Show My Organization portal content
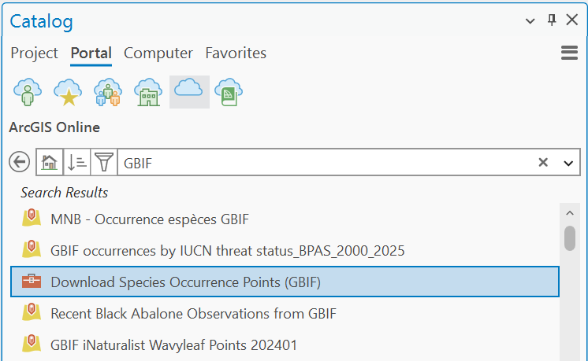Screen dimensions: 588x361 pos(147,92)
